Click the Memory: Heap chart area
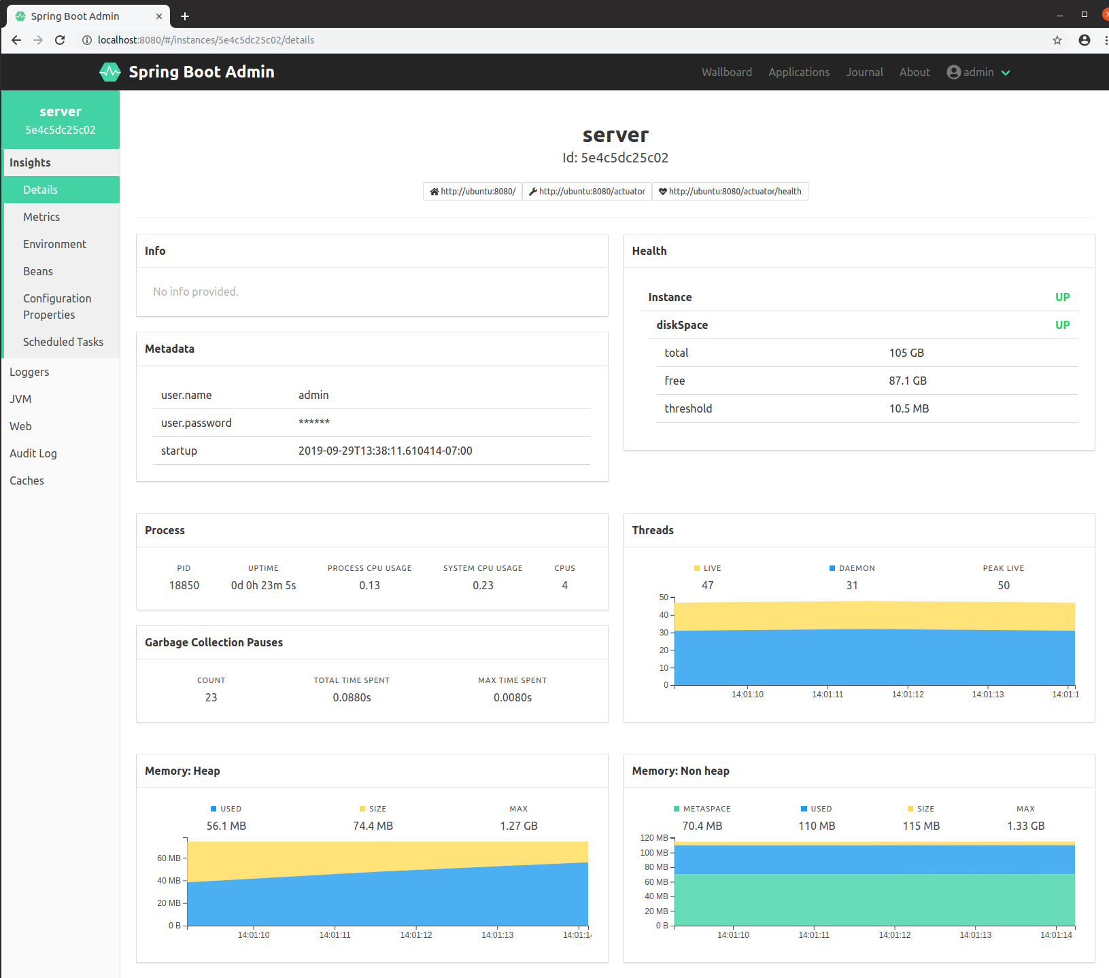 (x=388, y=884)
